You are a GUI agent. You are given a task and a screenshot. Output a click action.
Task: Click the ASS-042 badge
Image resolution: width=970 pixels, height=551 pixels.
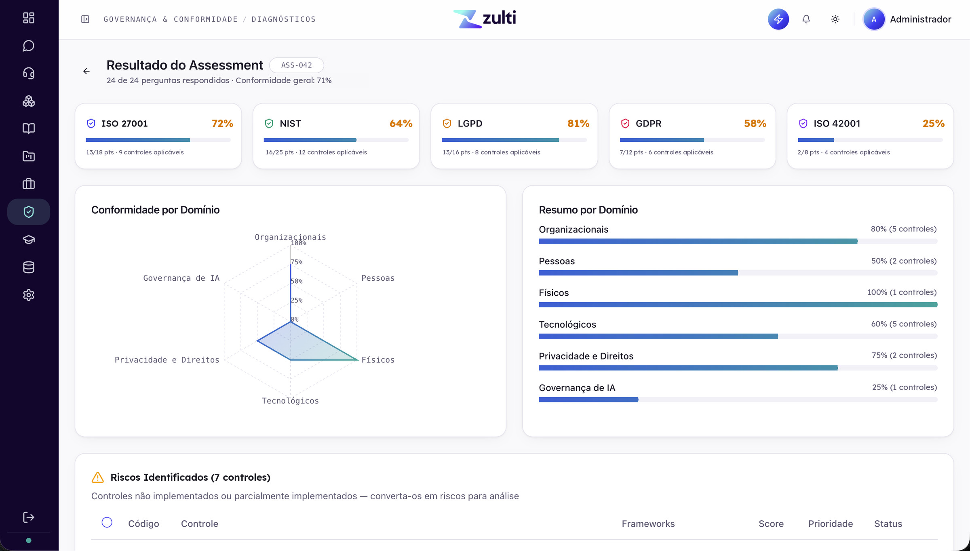(296, 65)
